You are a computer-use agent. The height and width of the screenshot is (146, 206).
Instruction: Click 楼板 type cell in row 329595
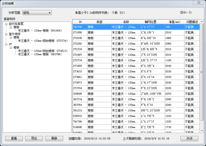pos(99,94)
